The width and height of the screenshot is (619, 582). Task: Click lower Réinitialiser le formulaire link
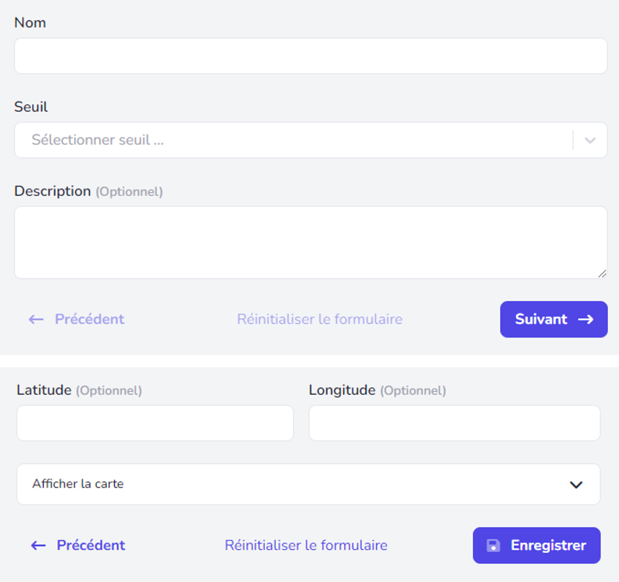coord(306,545)
